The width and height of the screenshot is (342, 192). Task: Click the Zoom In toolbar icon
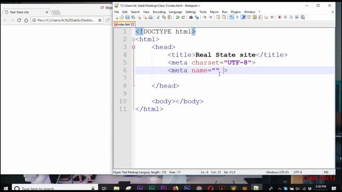(x=205, y=18)
